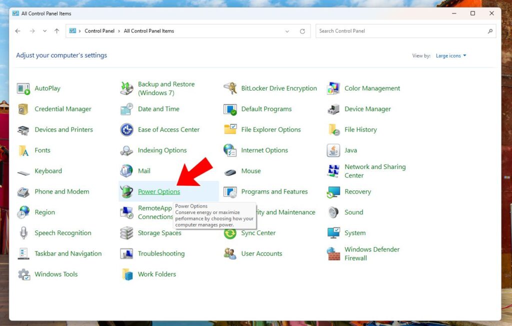Open the Mouse icon
This screenshot has width=512, height=326.
[230, 171]
